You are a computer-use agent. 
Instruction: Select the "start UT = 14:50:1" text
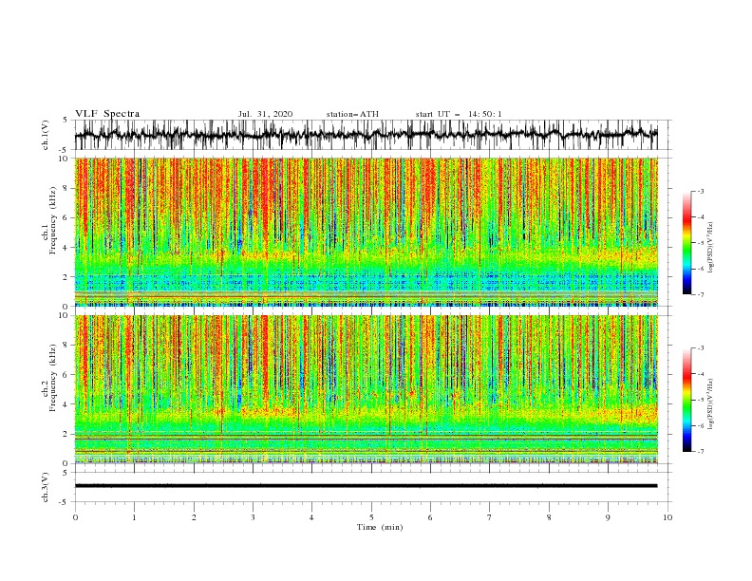click(x=459, y=114)
